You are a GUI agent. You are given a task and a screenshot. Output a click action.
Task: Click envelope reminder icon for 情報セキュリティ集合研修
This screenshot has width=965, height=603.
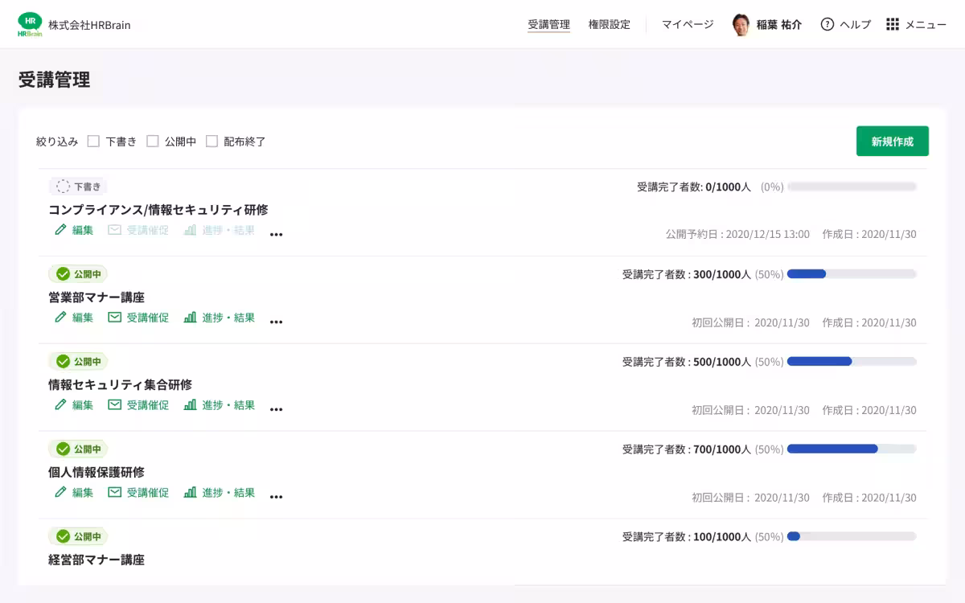pyautogui.click(x=115, y=405)
